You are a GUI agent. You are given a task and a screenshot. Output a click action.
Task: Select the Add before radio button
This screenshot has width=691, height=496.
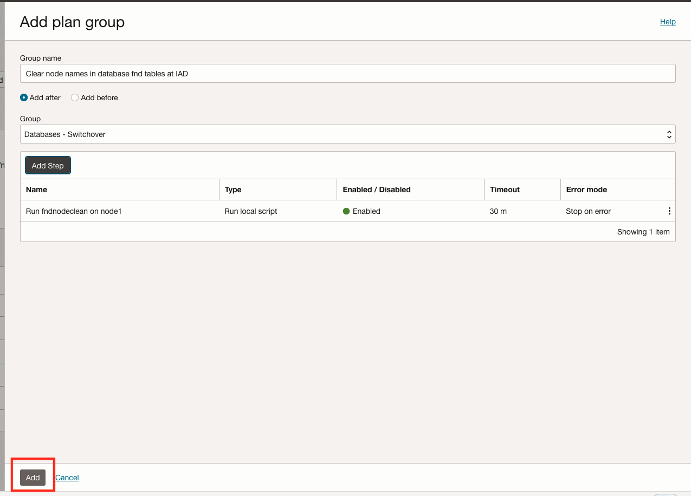click(x=75, y=97)
